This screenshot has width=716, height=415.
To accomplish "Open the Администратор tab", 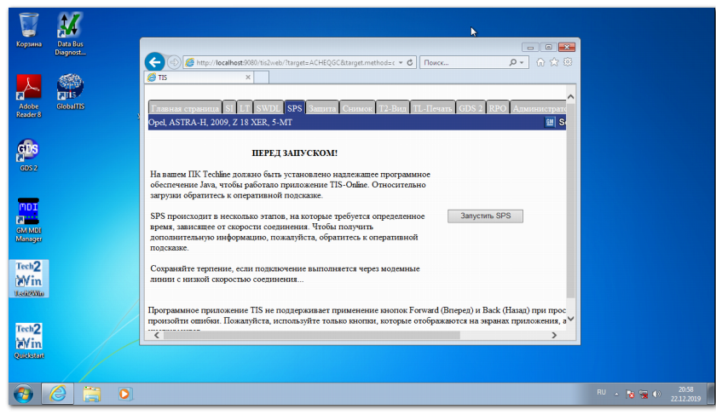I will pos(539,108).
